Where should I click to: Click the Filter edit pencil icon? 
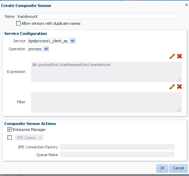pos(172,87)
